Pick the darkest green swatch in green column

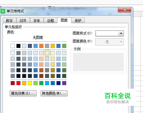[64, 76]
